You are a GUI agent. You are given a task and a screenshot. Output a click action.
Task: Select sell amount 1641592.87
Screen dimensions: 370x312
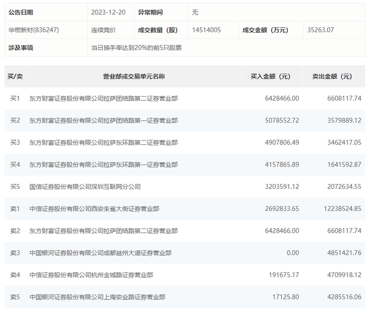344,164
